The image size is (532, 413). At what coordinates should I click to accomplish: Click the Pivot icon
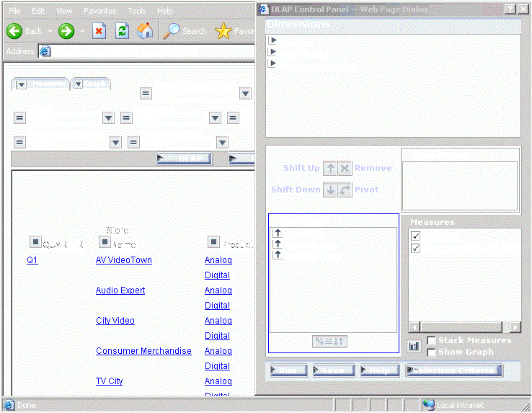click(x=345, y=190)
